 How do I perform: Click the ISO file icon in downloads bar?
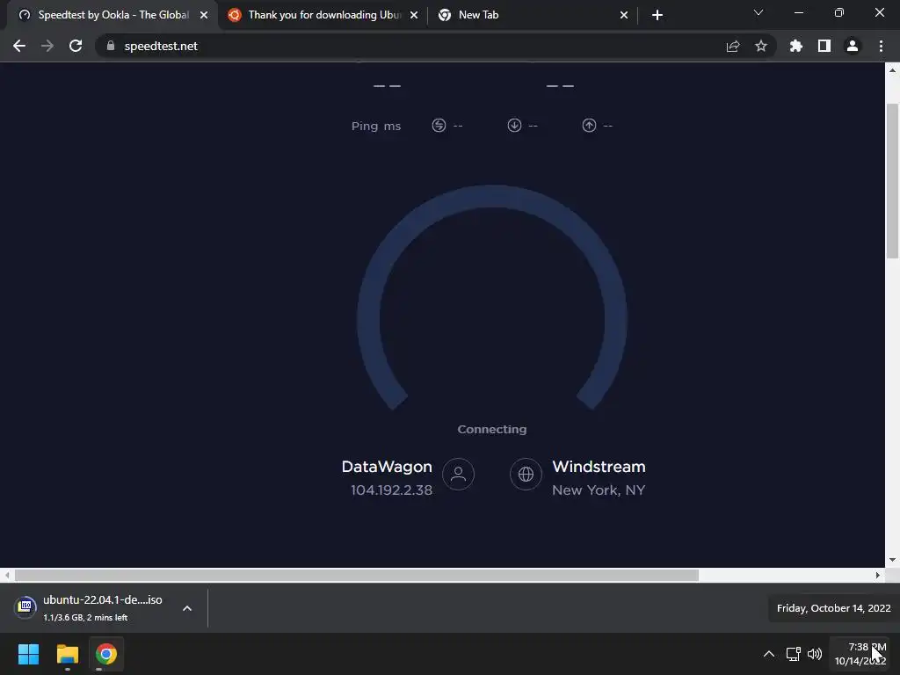[25, 606]
